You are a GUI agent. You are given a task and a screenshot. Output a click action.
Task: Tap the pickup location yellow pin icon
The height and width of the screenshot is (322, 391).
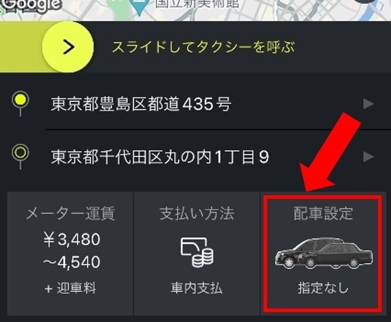pyautogui.click(x=21, y=104)
